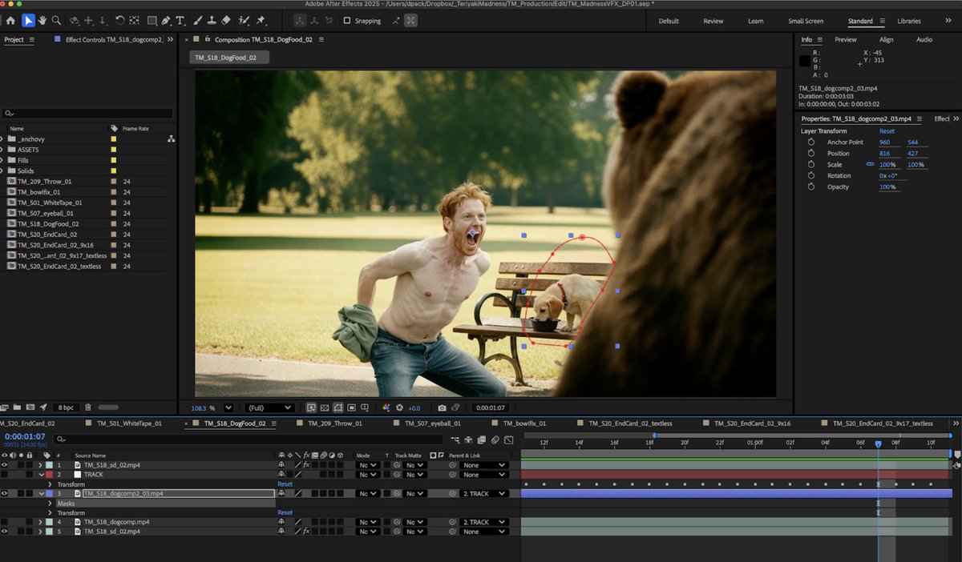Image resolution: width=962 pixels, height=562 pixels.
Task: Click the motion blur icon above timeline layers
Action: pyautogui.click(x=495, y=440)
